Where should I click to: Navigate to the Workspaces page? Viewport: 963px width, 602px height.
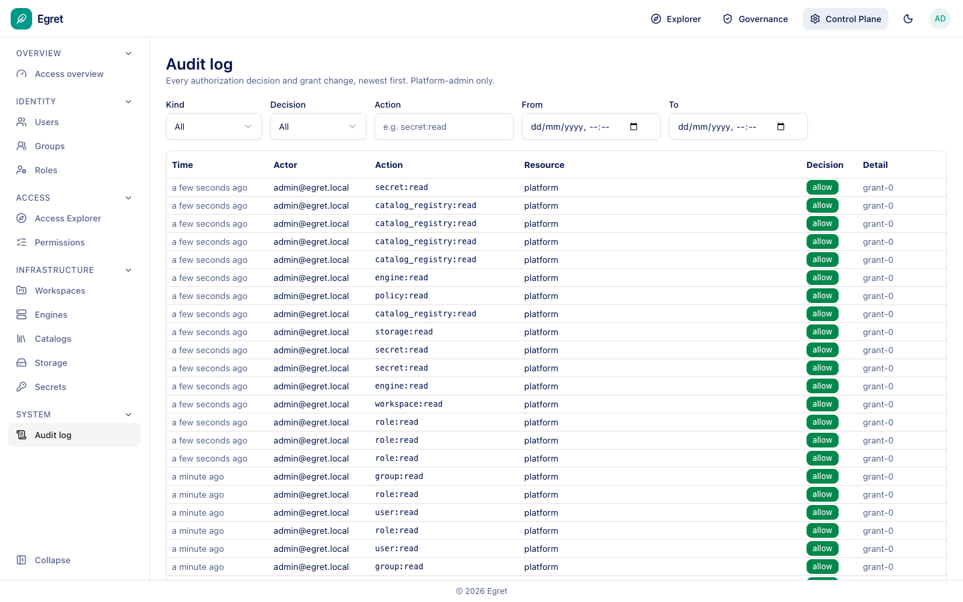click(x=74, y=291)
